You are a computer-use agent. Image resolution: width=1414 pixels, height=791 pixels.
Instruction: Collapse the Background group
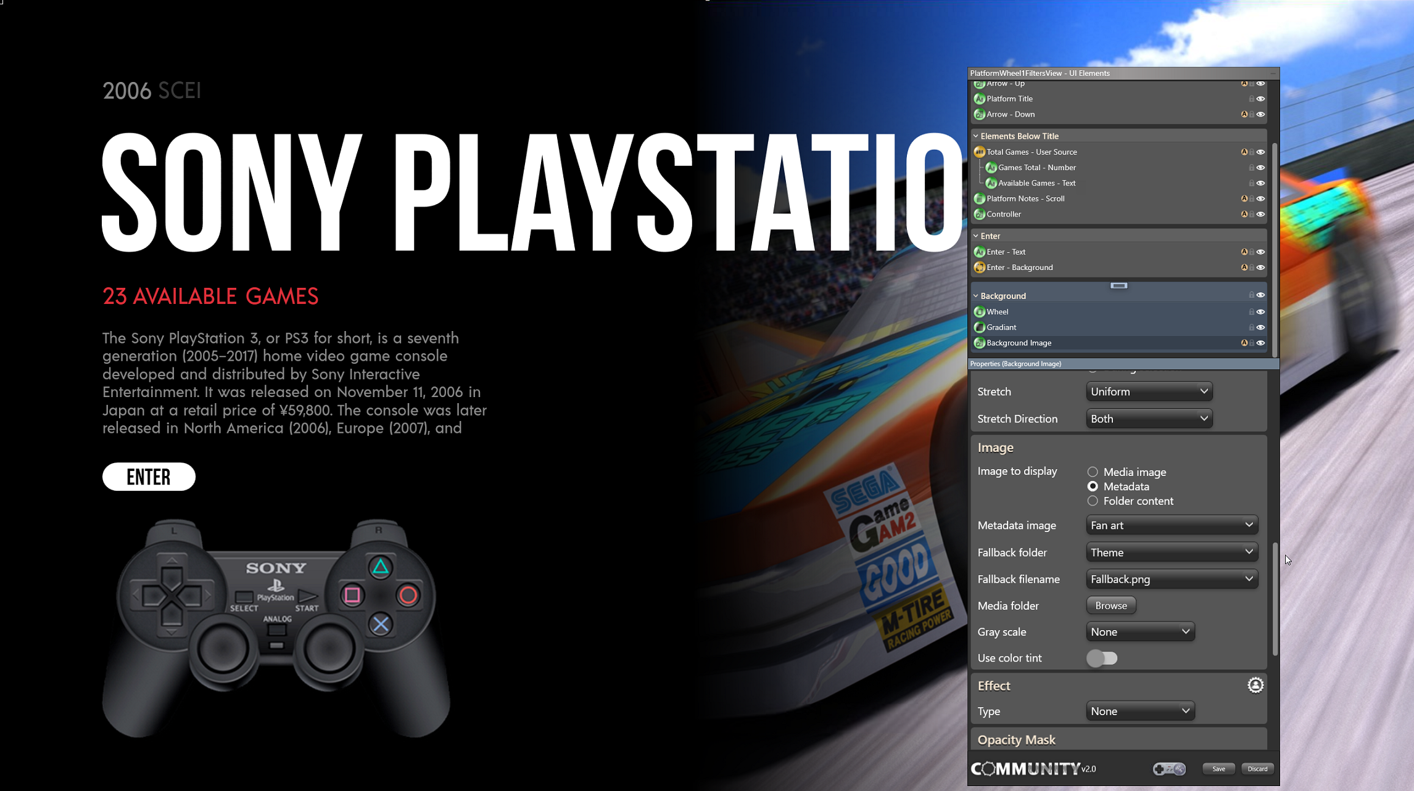point(975,295)
